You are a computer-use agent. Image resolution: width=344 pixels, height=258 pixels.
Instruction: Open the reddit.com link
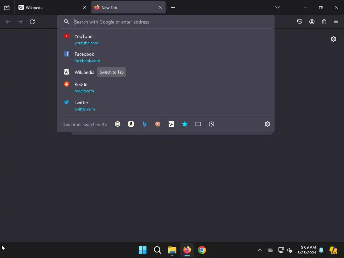pos(84,91)
